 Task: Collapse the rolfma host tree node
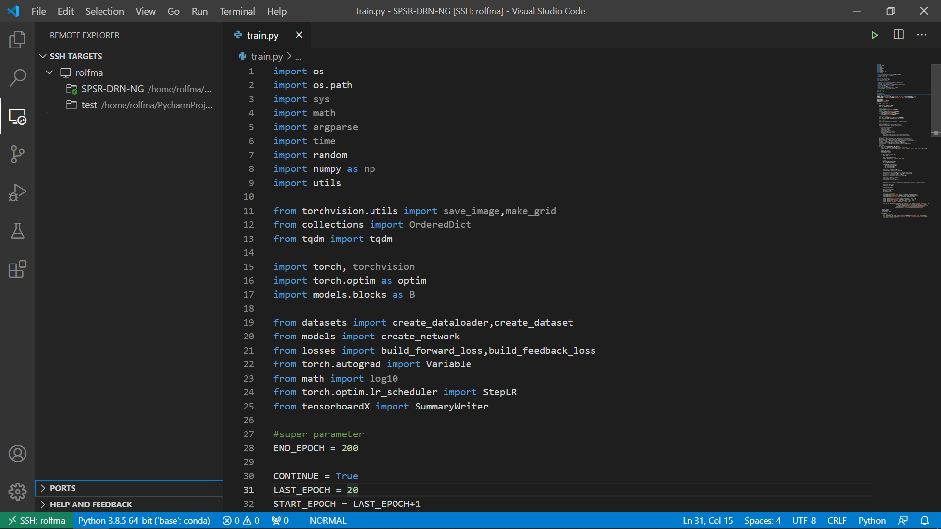(x=50, y=72)
